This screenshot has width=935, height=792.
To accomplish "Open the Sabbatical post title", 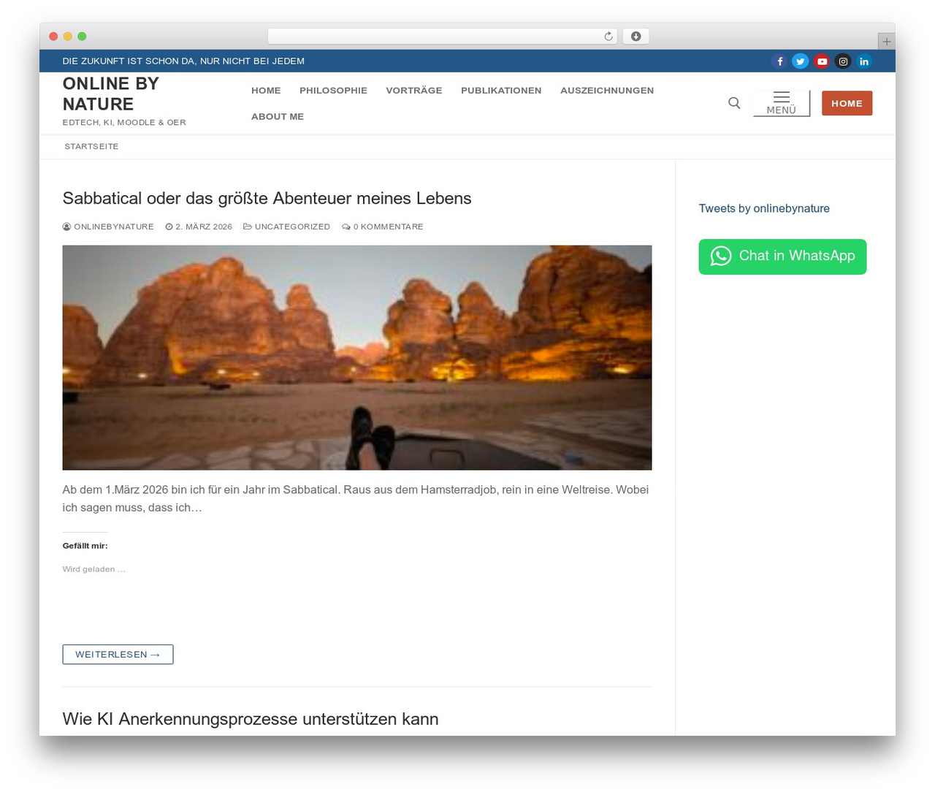I will click(267, 198).
